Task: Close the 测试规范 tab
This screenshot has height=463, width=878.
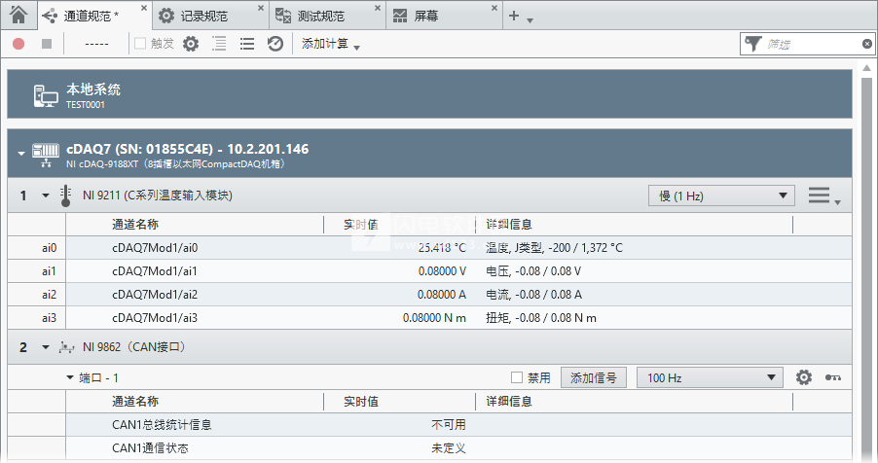Action: click(x=378, y=8)
